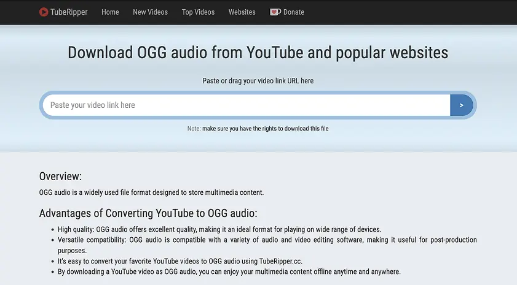Screen dimensions: 517x285
Task: Click the Donate heart cup icon
Action: (x=275, y=12)
